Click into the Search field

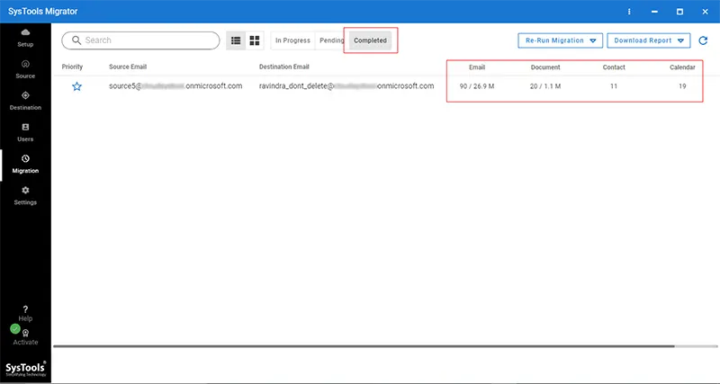(140, 40)
